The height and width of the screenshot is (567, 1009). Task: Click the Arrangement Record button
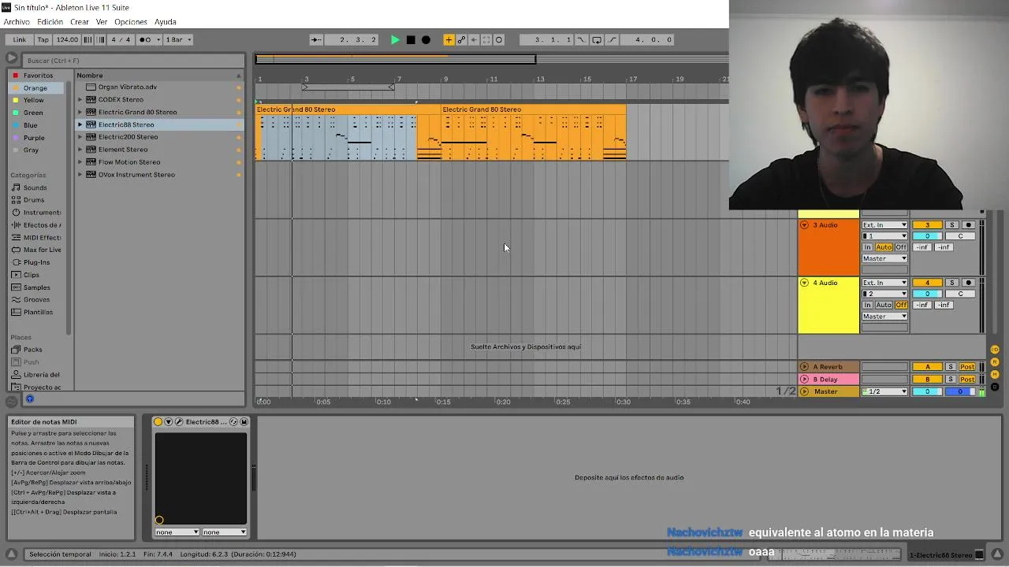click(426, 39)
